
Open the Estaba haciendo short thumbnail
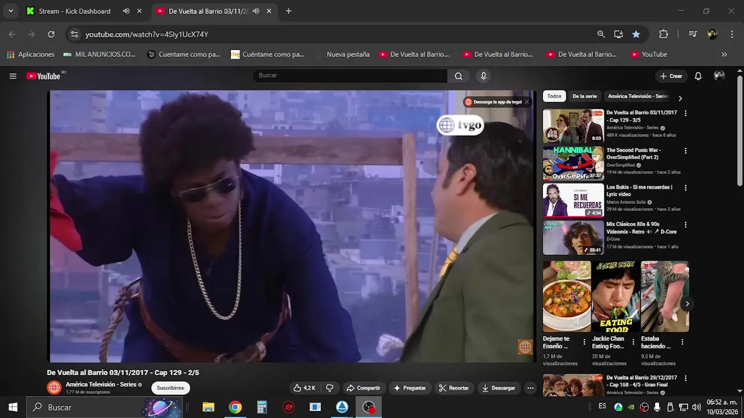click(665, 296)
